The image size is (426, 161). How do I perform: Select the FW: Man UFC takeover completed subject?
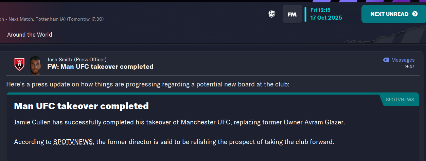point(100,67)
